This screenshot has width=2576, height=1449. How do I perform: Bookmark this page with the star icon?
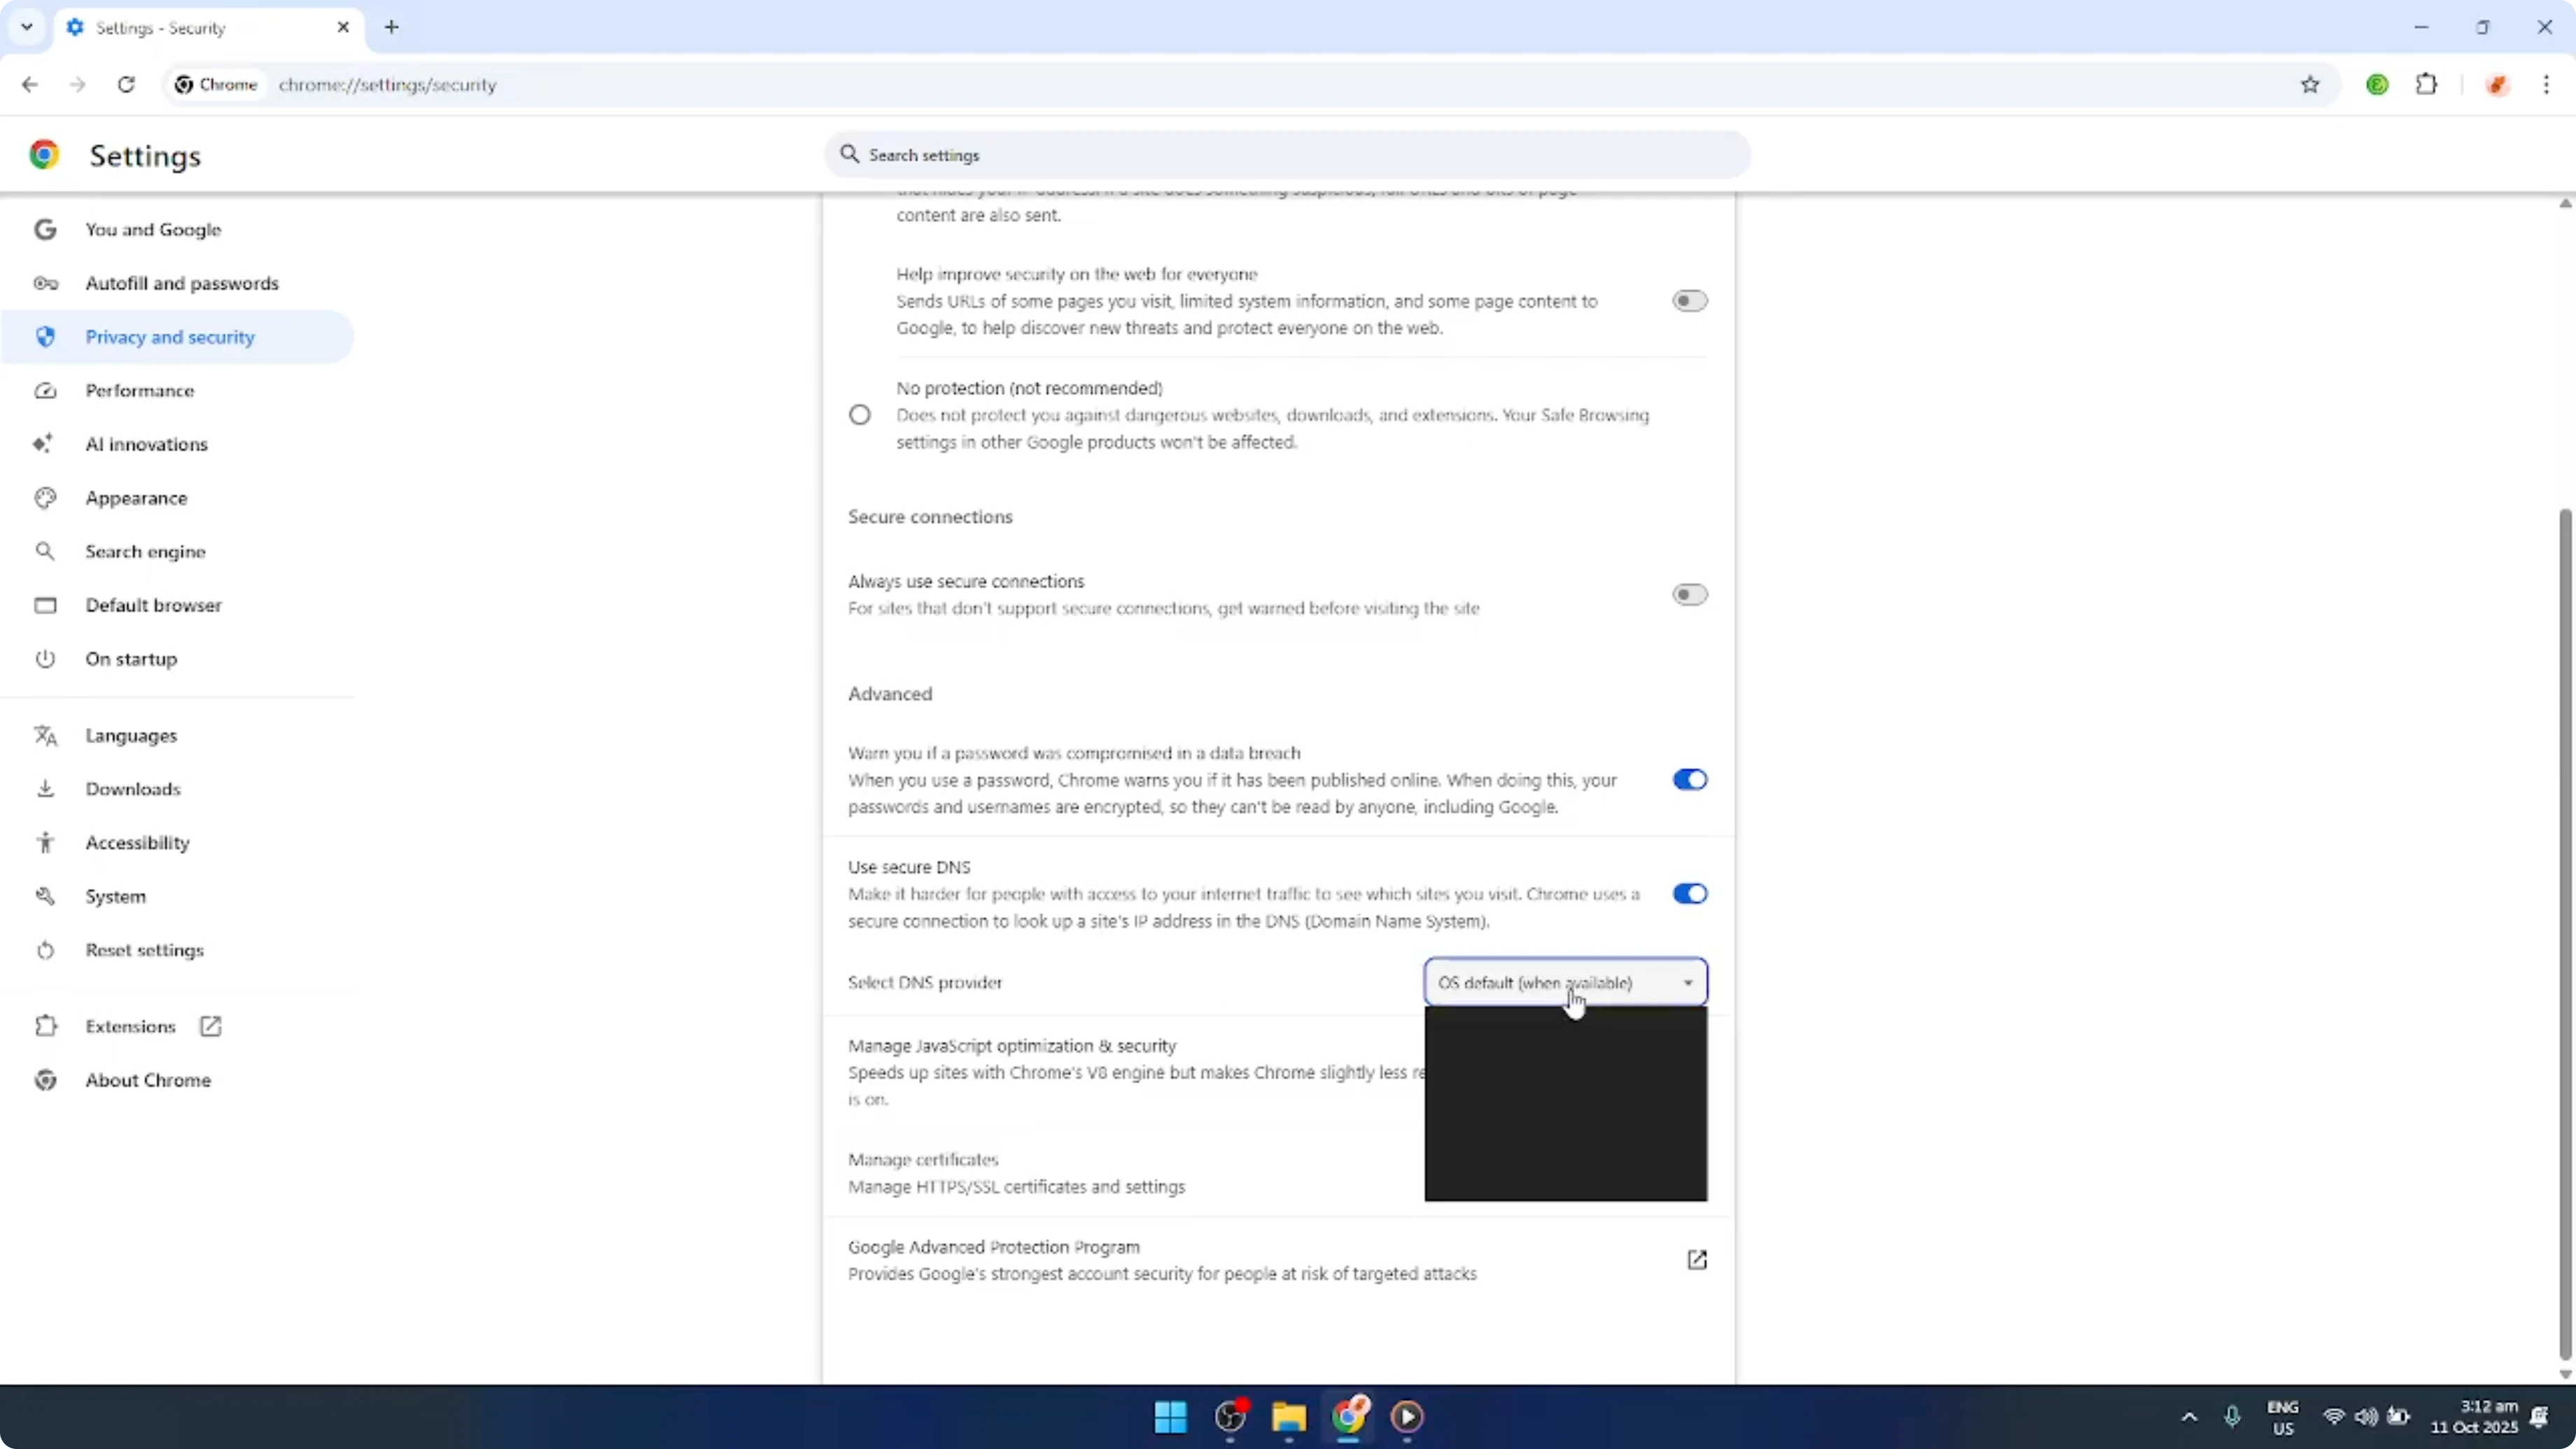(2311, 85)
